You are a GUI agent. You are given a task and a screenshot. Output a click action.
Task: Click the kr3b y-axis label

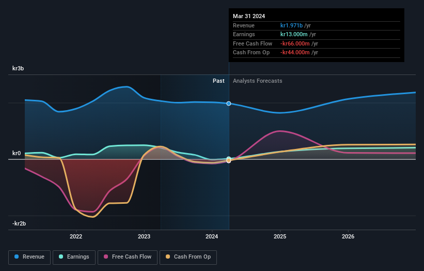click(18, 68)
